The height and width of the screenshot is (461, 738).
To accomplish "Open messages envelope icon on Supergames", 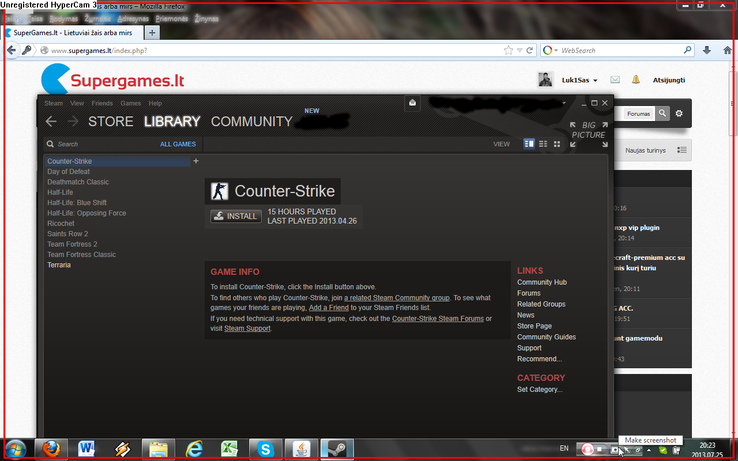I will 615,80.
